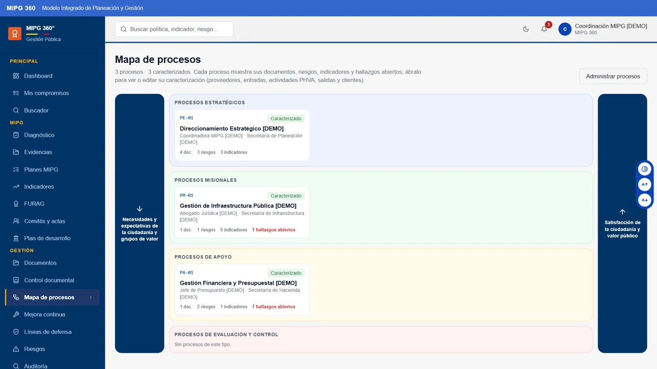Image resolution: width=657 pixels, height=369 pixels.
Task: Click the MIPG 360° logo icon in sidebar
Action: [x=15, y=33]
